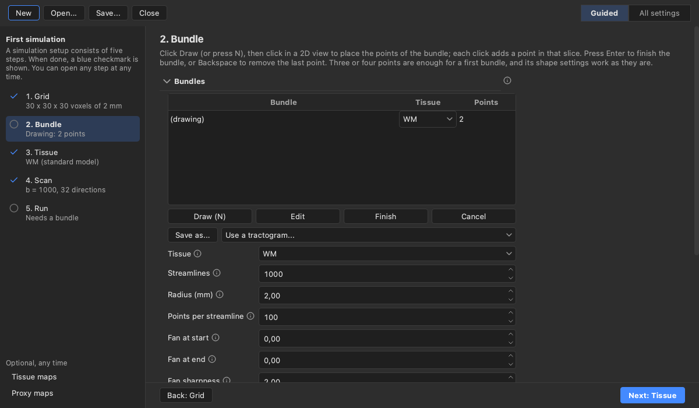The width and height of the screenshot is (699, 408).
Task: Cancel the current bundle drawing
Action: 474,216
